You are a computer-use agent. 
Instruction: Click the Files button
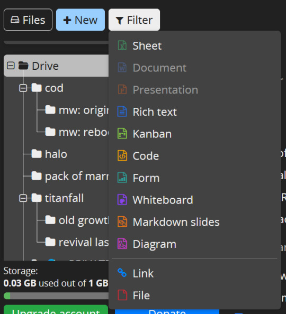click(x=28, y=20)
